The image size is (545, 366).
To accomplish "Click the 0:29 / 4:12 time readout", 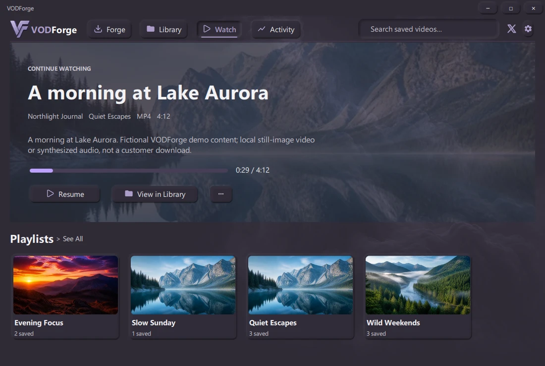I will tap(253, 170).
